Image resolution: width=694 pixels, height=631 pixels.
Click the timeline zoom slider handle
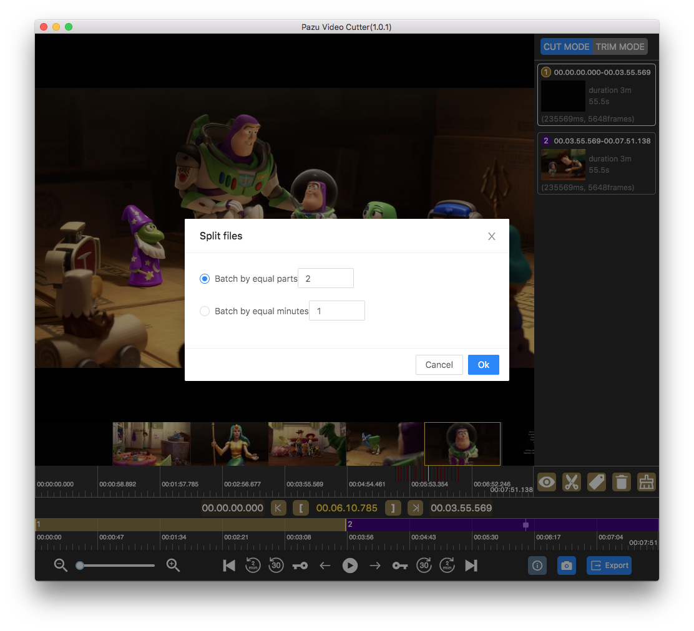point(80,566)
